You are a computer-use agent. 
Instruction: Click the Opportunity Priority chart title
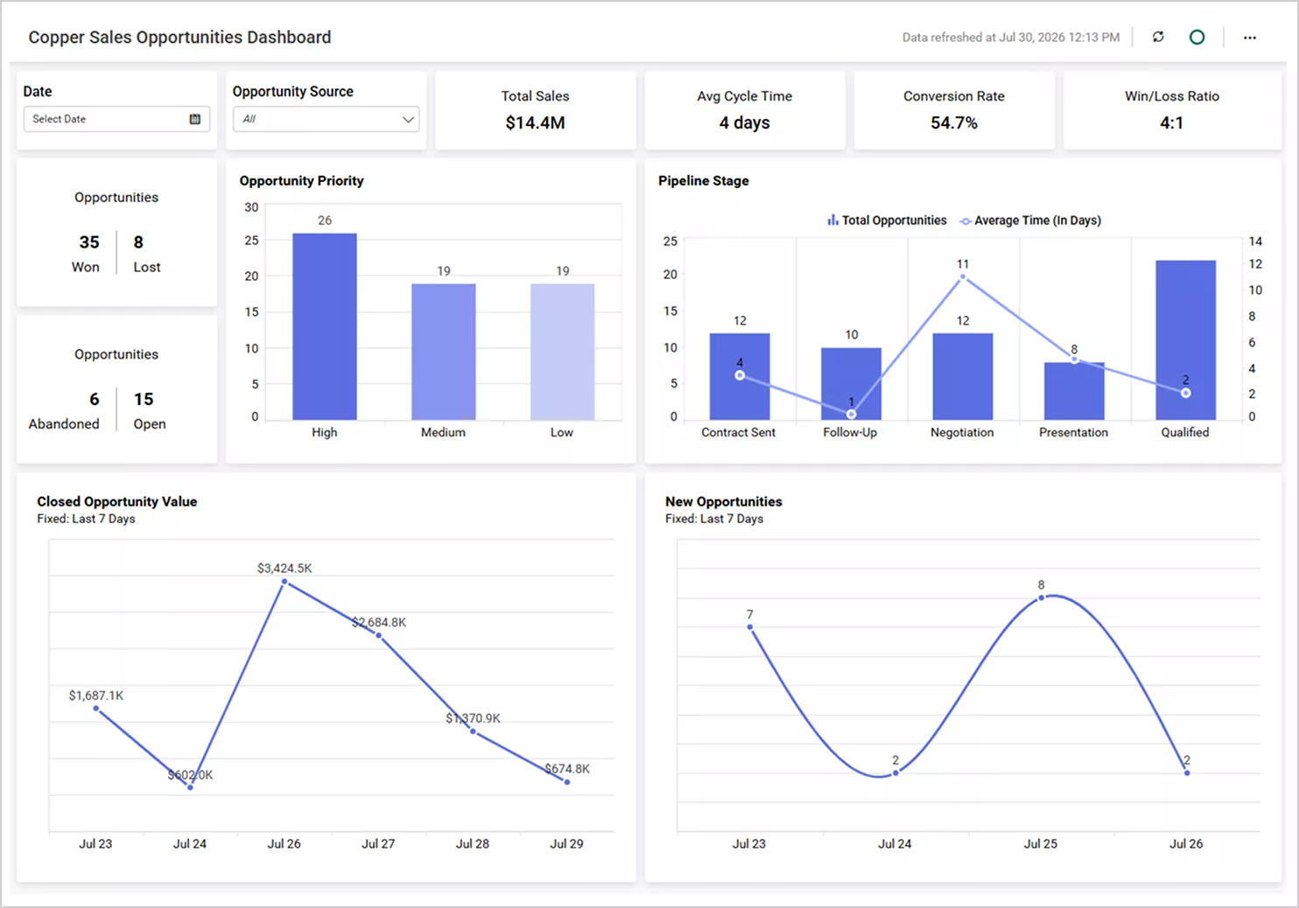click(301, 181)
